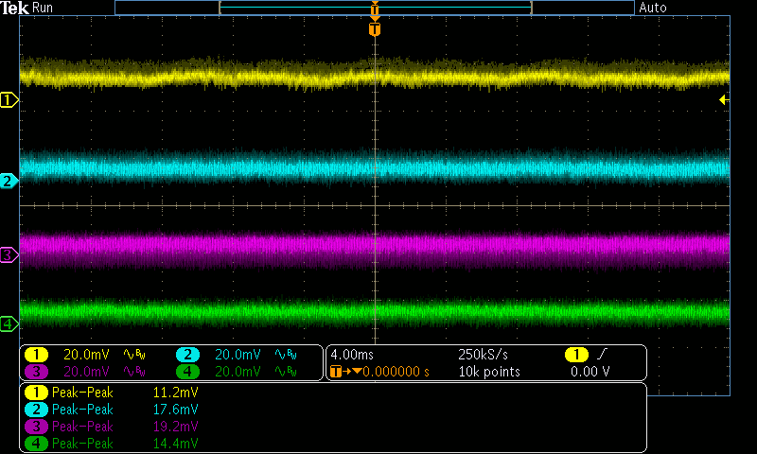Screen dimensions: 757x454
Task: Click the Auto trigger mode label
Action: [653, 8]
